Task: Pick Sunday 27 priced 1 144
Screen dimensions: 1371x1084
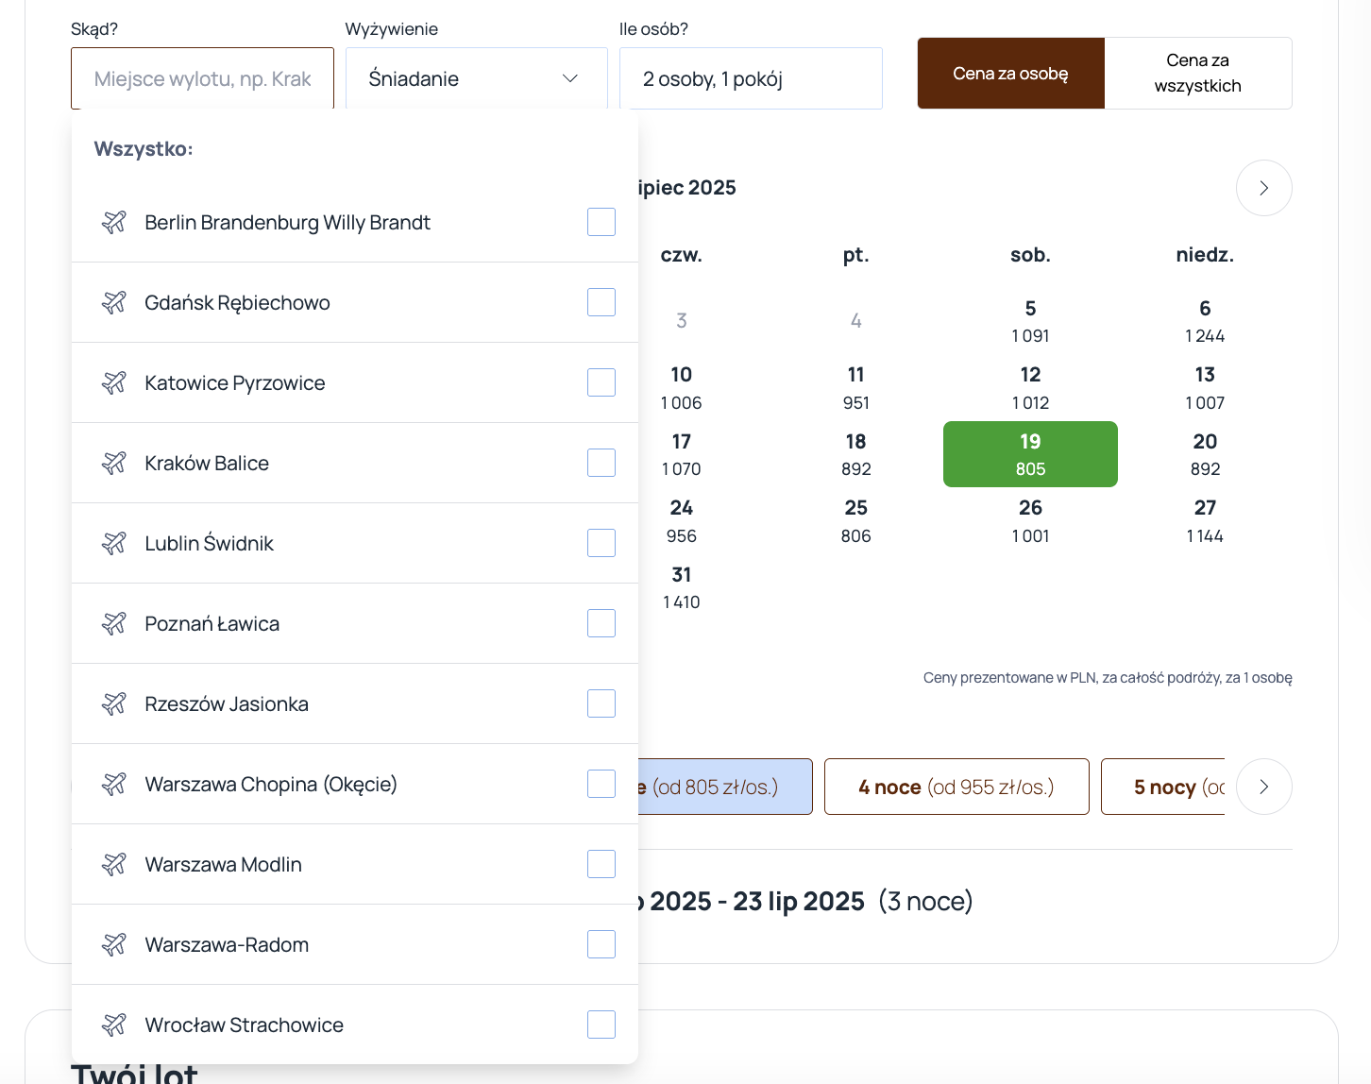Action: [1205, 521]
